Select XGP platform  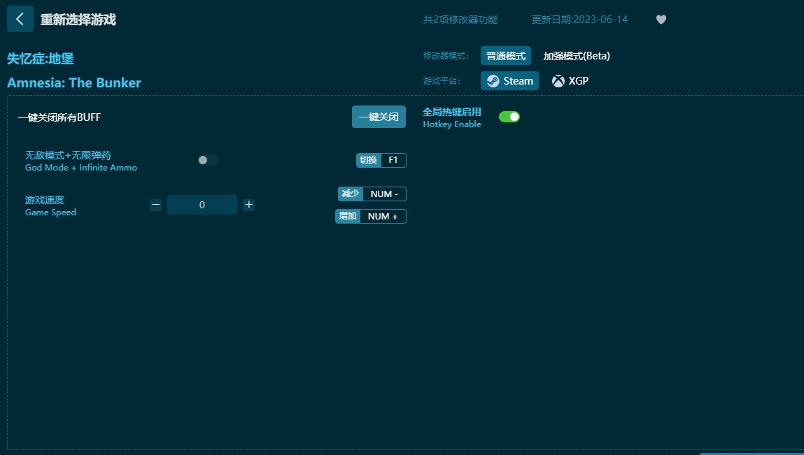570,81
